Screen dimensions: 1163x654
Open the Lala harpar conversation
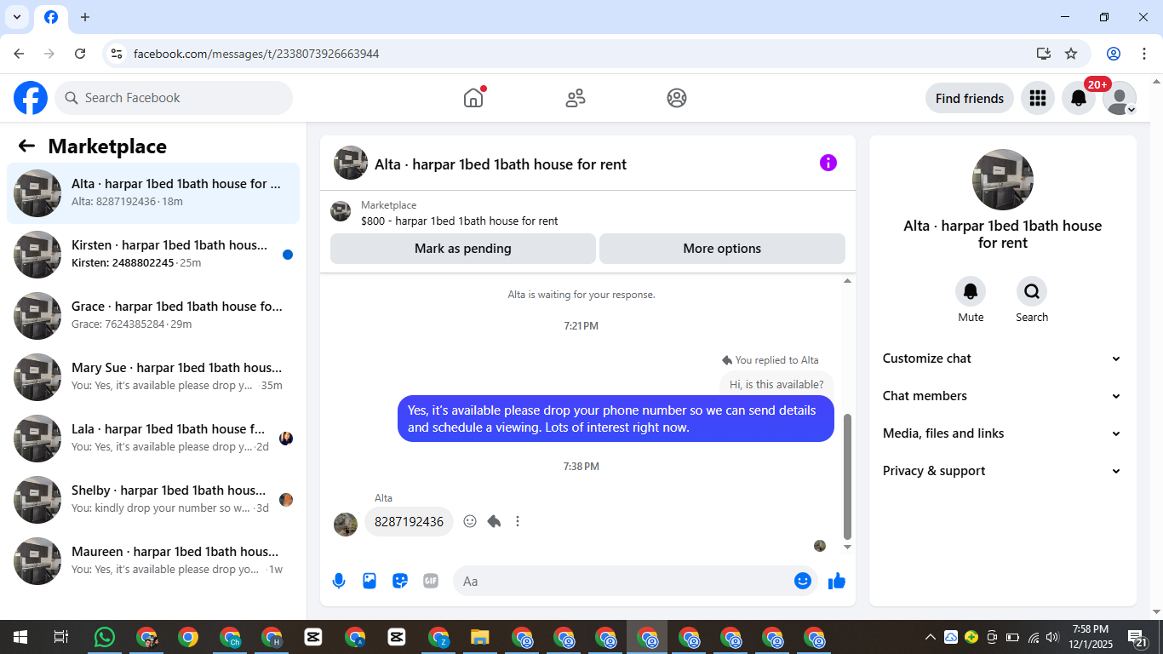click(153, 439)
